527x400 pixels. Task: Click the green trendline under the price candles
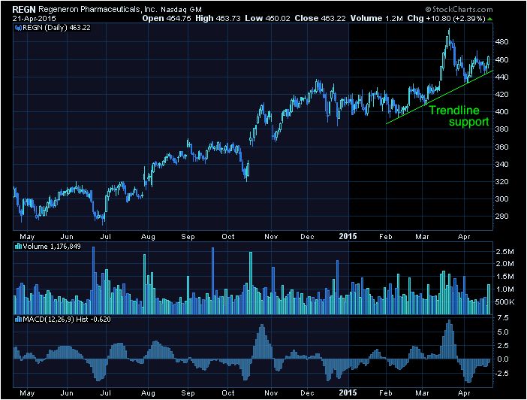pyautogui.click(x=440, y=97)
